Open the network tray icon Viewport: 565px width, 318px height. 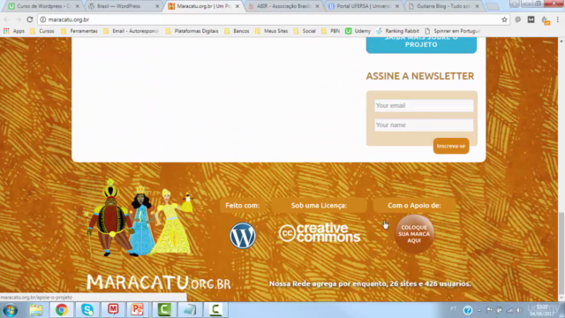[x=509, y=310]
